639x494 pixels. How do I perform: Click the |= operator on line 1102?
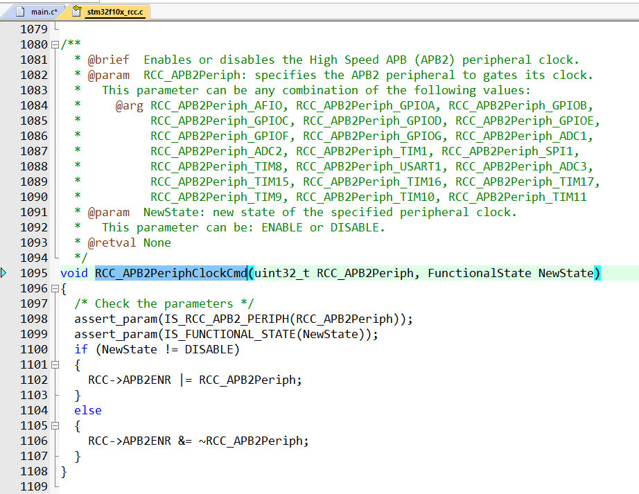185,380
